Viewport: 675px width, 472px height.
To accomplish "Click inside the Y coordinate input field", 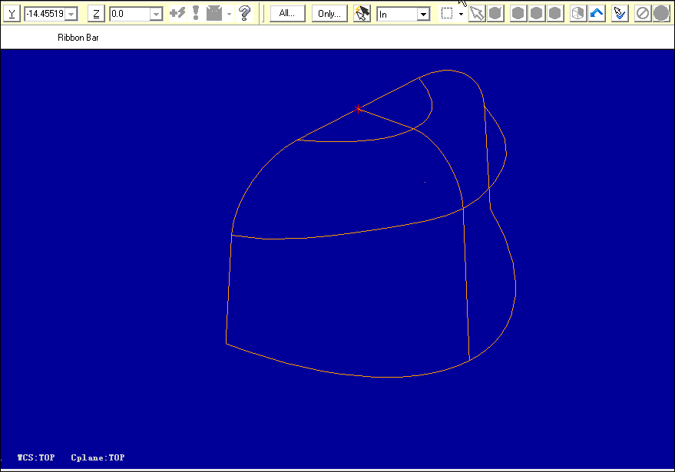I will [x=46, y=13].
